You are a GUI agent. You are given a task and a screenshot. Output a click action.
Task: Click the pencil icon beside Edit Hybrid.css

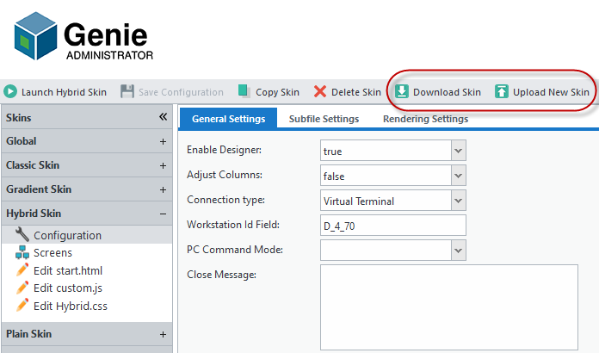[22, 306]
